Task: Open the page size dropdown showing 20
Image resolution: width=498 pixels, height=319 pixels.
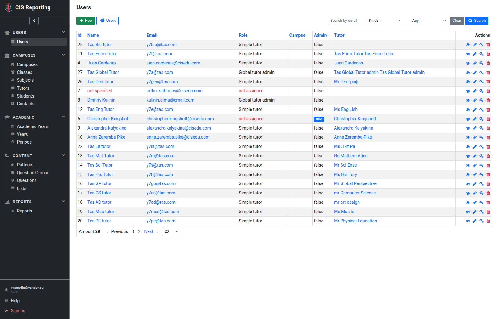Action: coord(172,231)
